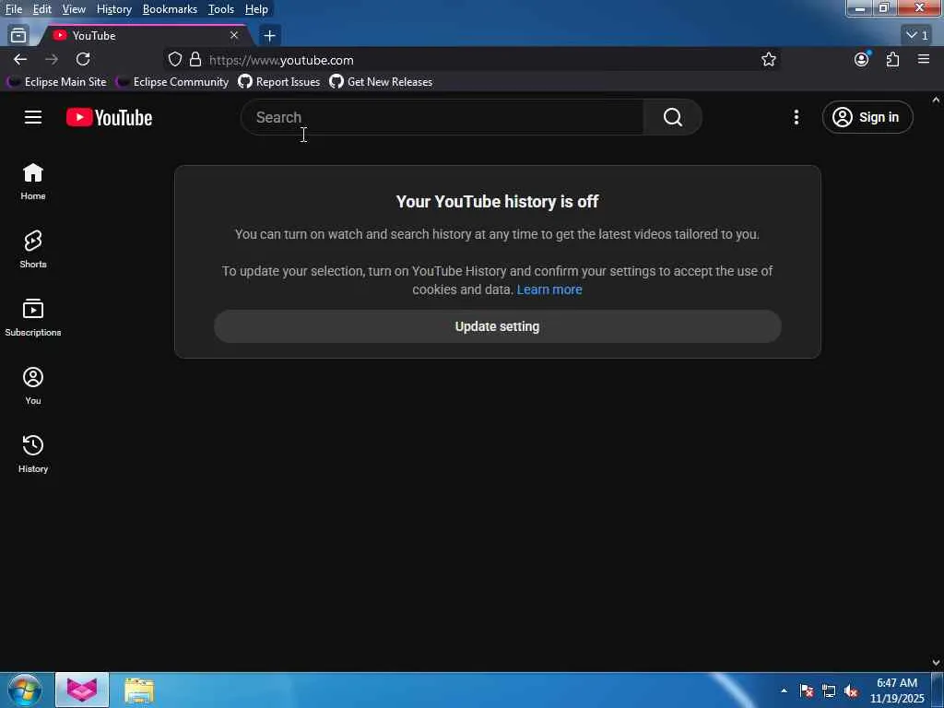The image size is (944, 708).
Task: Open Get New Releases bookmark
Action: point(381,82)
